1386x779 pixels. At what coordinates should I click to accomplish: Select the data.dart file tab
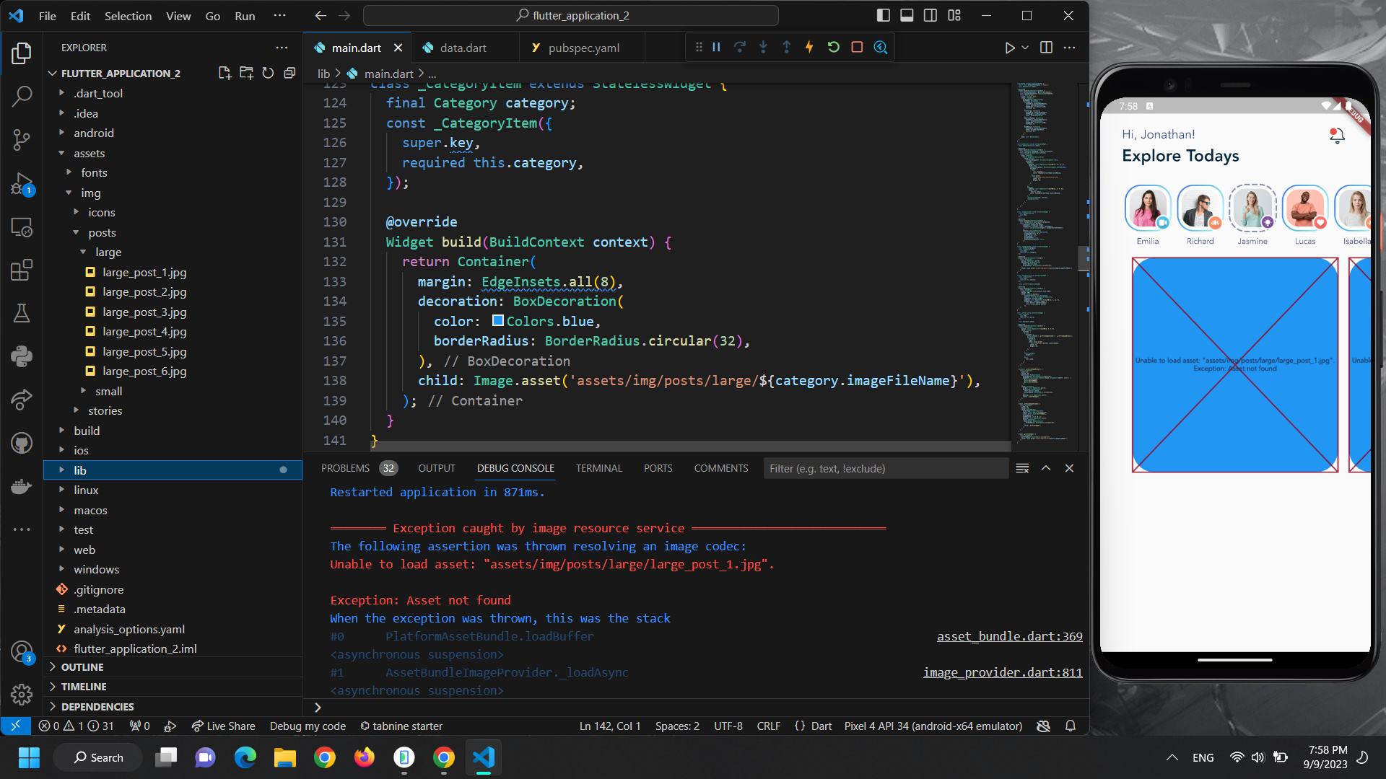[x=454, y=47]
